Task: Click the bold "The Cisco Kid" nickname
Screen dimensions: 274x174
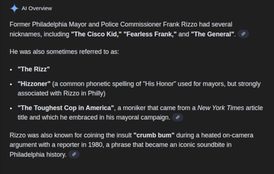Action: (96, 34)
